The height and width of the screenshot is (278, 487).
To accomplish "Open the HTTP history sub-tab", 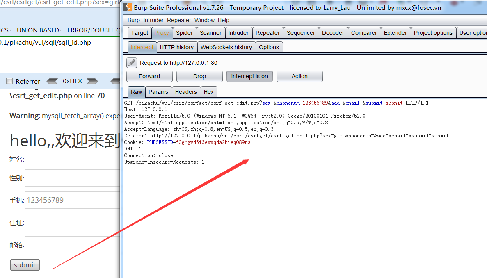I will pos(177,47).
